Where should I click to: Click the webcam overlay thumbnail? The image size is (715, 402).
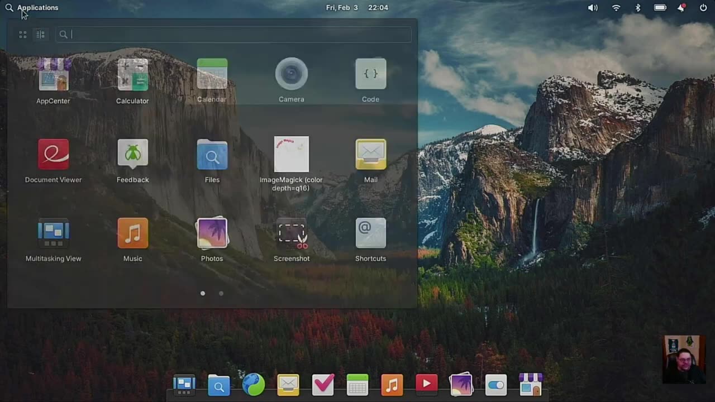tap(684, 360)
